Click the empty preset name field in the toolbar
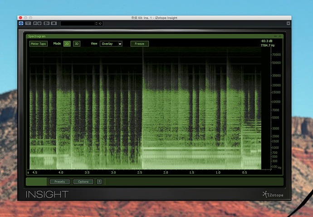This screenshot has height=217, width=313. [78, 23]
